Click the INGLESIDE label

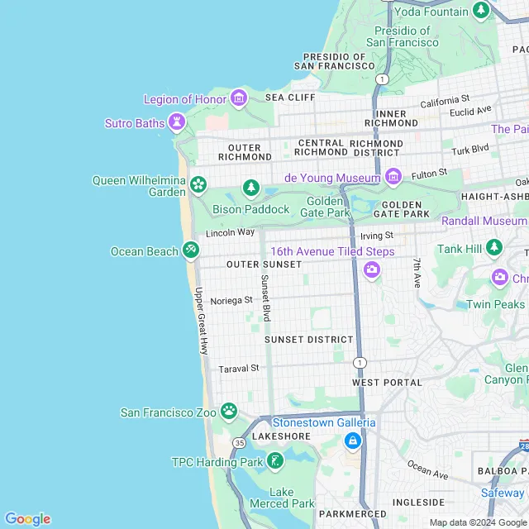(x=419, y=503)
